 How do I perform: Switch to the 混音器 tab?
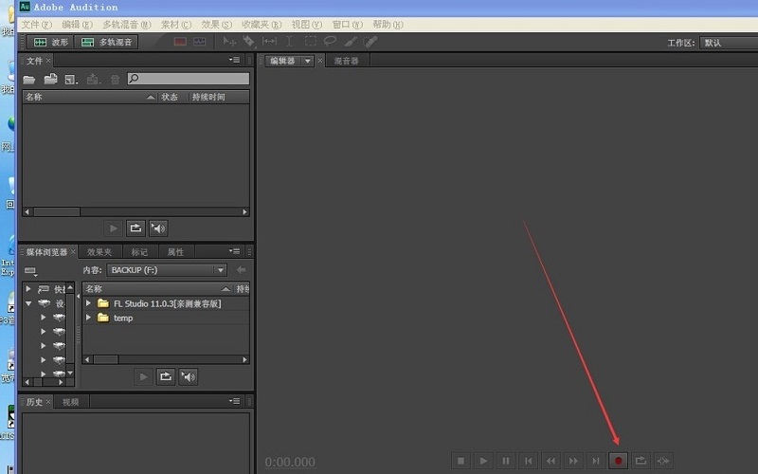[347, 61]
